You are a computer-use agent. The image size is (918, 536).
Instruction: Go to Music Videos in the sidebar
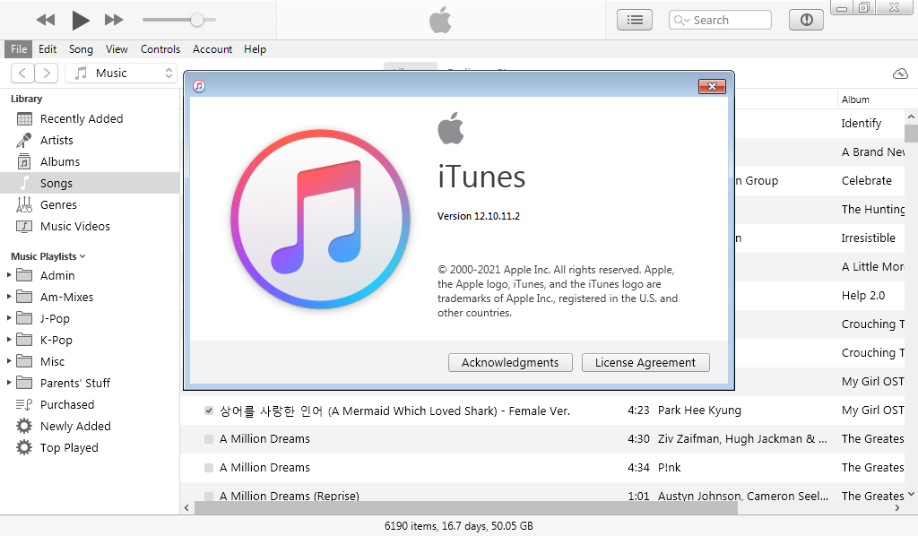point(74,226)
